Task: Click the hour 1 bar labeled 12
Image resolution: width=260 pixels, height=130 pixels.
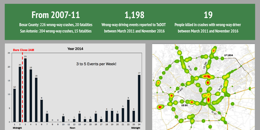Action: click(14, 105)
